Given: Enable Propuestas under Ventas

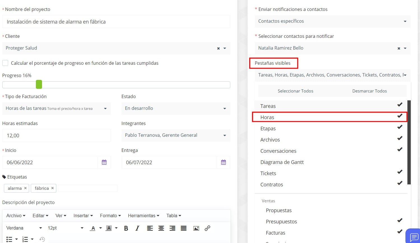Looking at the screenshot, I should click(x=331, y=210).
